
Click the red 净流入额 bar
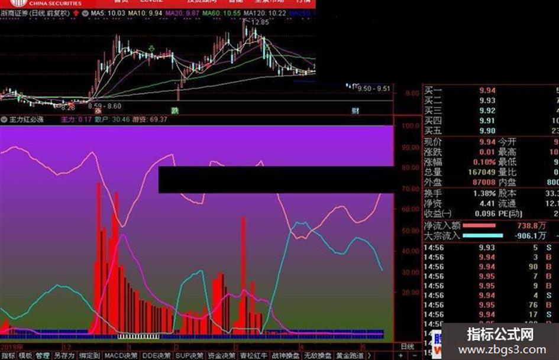[x=479, y=226]
